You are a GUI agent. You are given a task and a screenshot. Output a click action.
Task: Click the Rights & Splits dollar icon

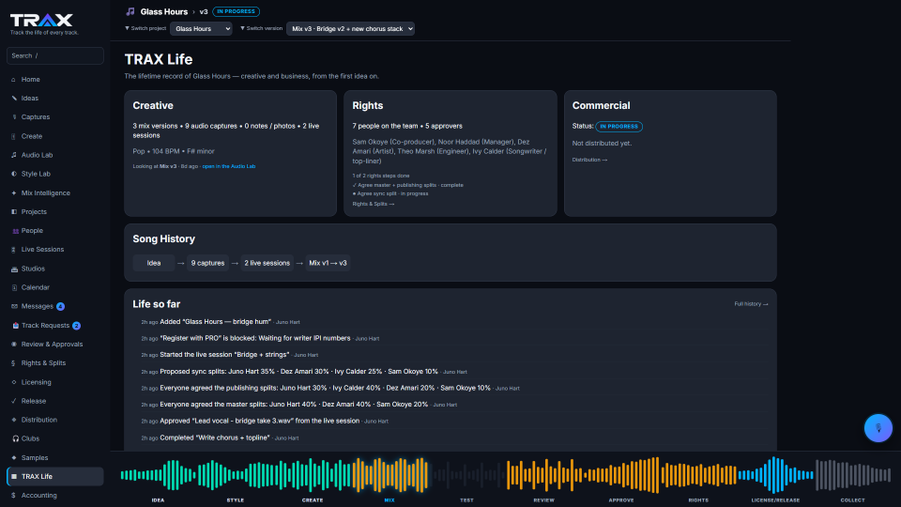coord(13,363)
